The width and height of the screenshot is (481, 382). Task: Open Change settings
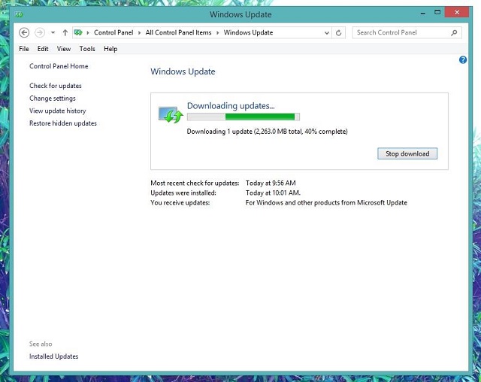53,99
